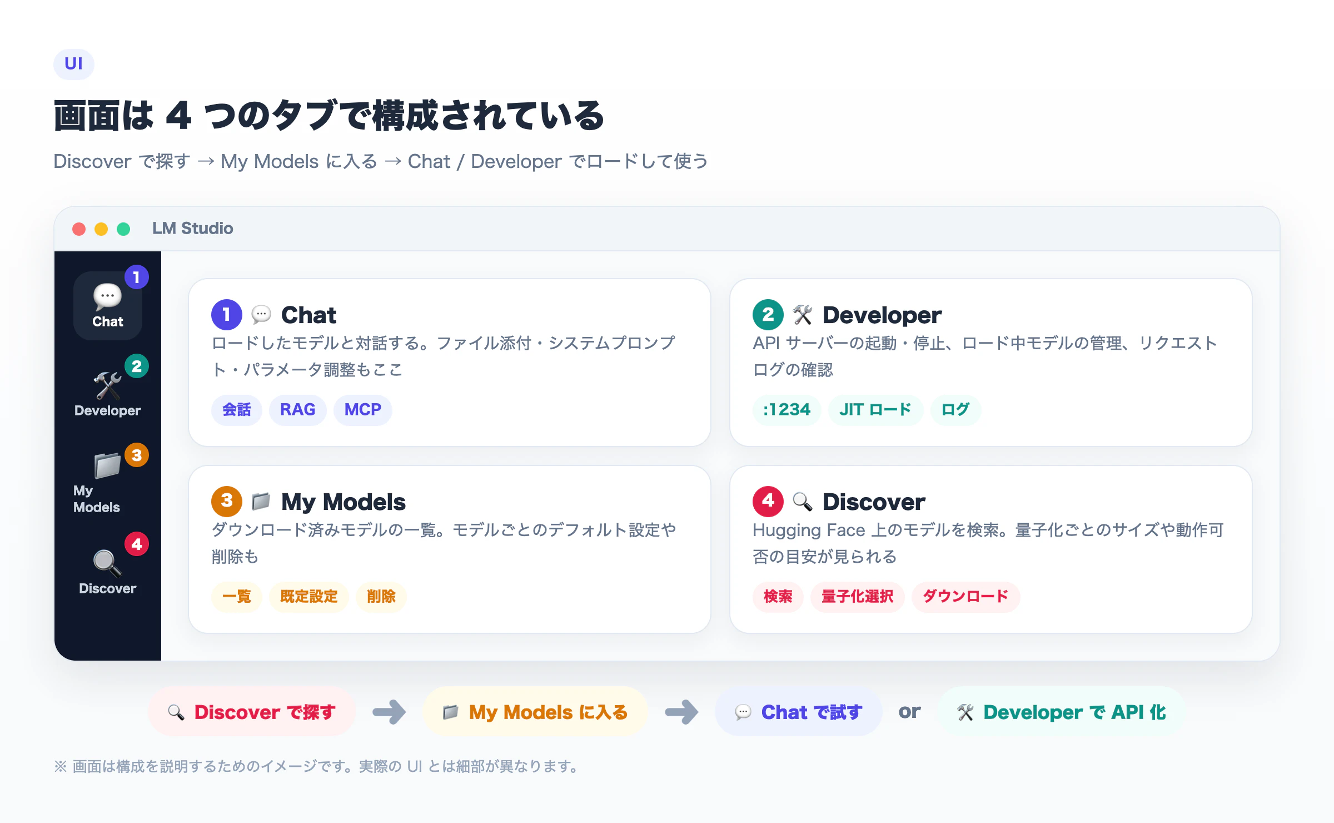
Task: Open the My Models folder sidebar tab
Action: (x=108, y=484)
